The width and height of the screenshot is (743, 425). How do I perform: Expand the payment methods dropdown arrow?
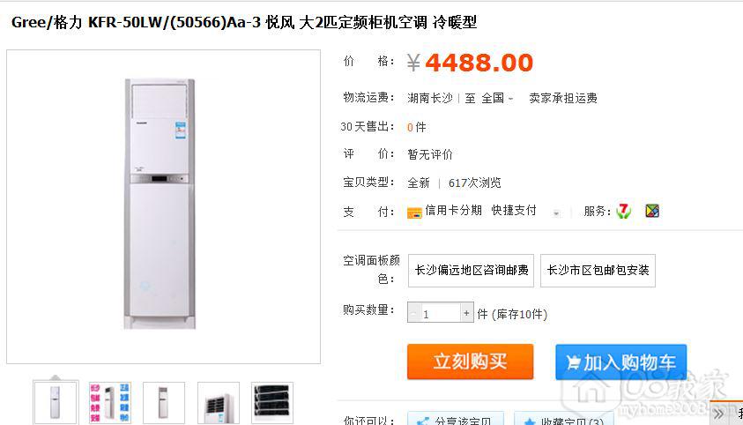click(556, 213)
